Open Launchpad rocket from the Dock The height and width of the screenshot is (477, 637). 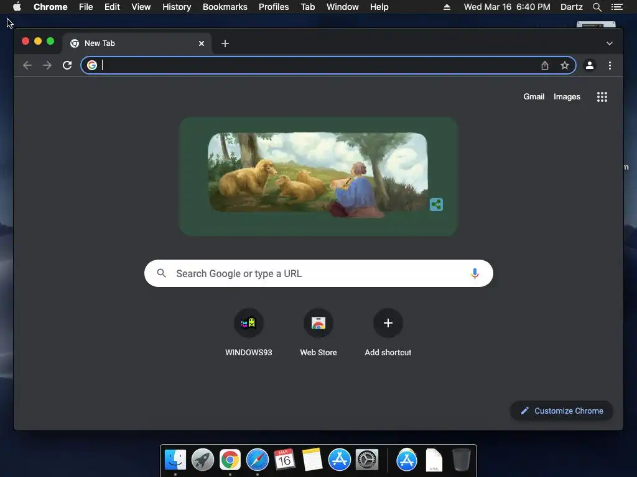pos(203,460)
